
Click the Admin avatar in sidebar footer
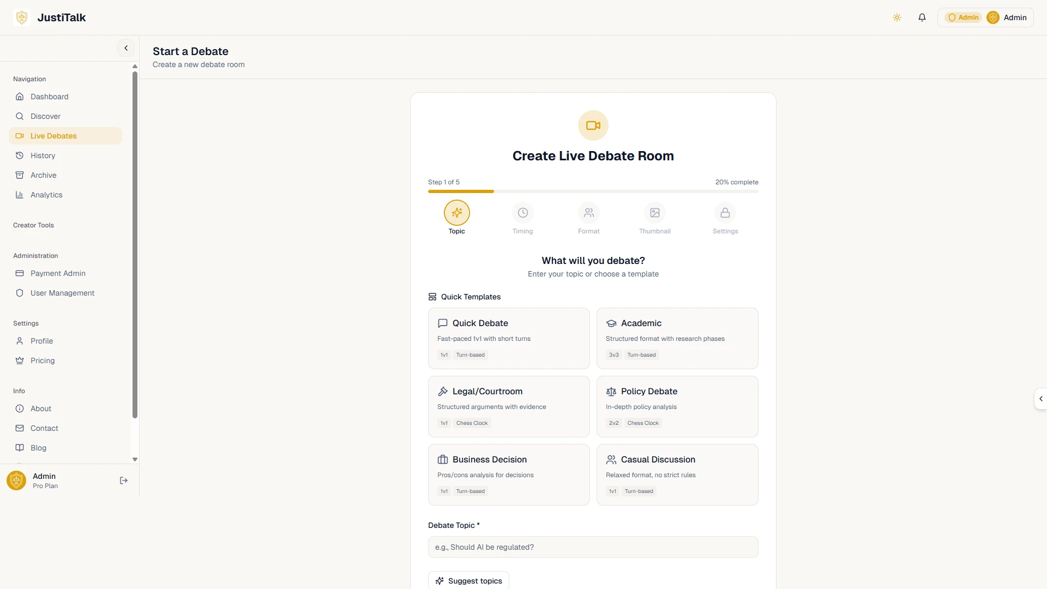click(x=16, y=480)
